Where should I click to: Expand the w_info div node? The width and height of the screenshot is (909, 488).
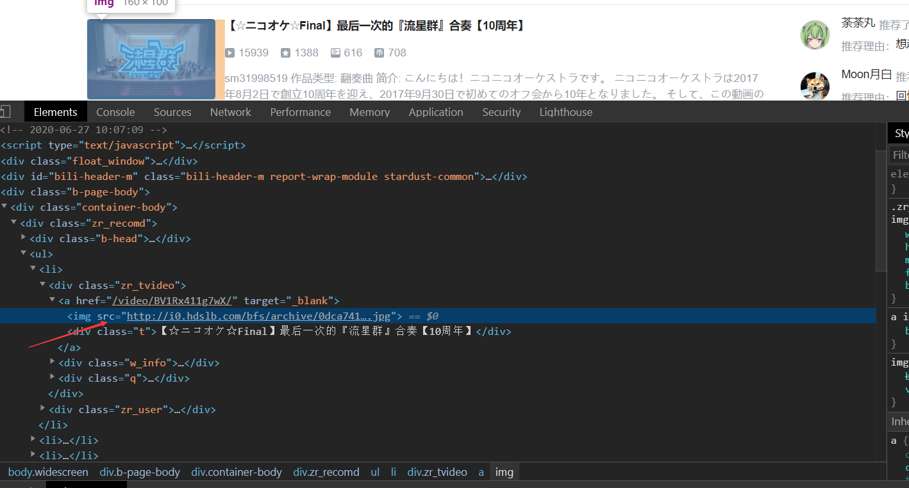(53, 362)
